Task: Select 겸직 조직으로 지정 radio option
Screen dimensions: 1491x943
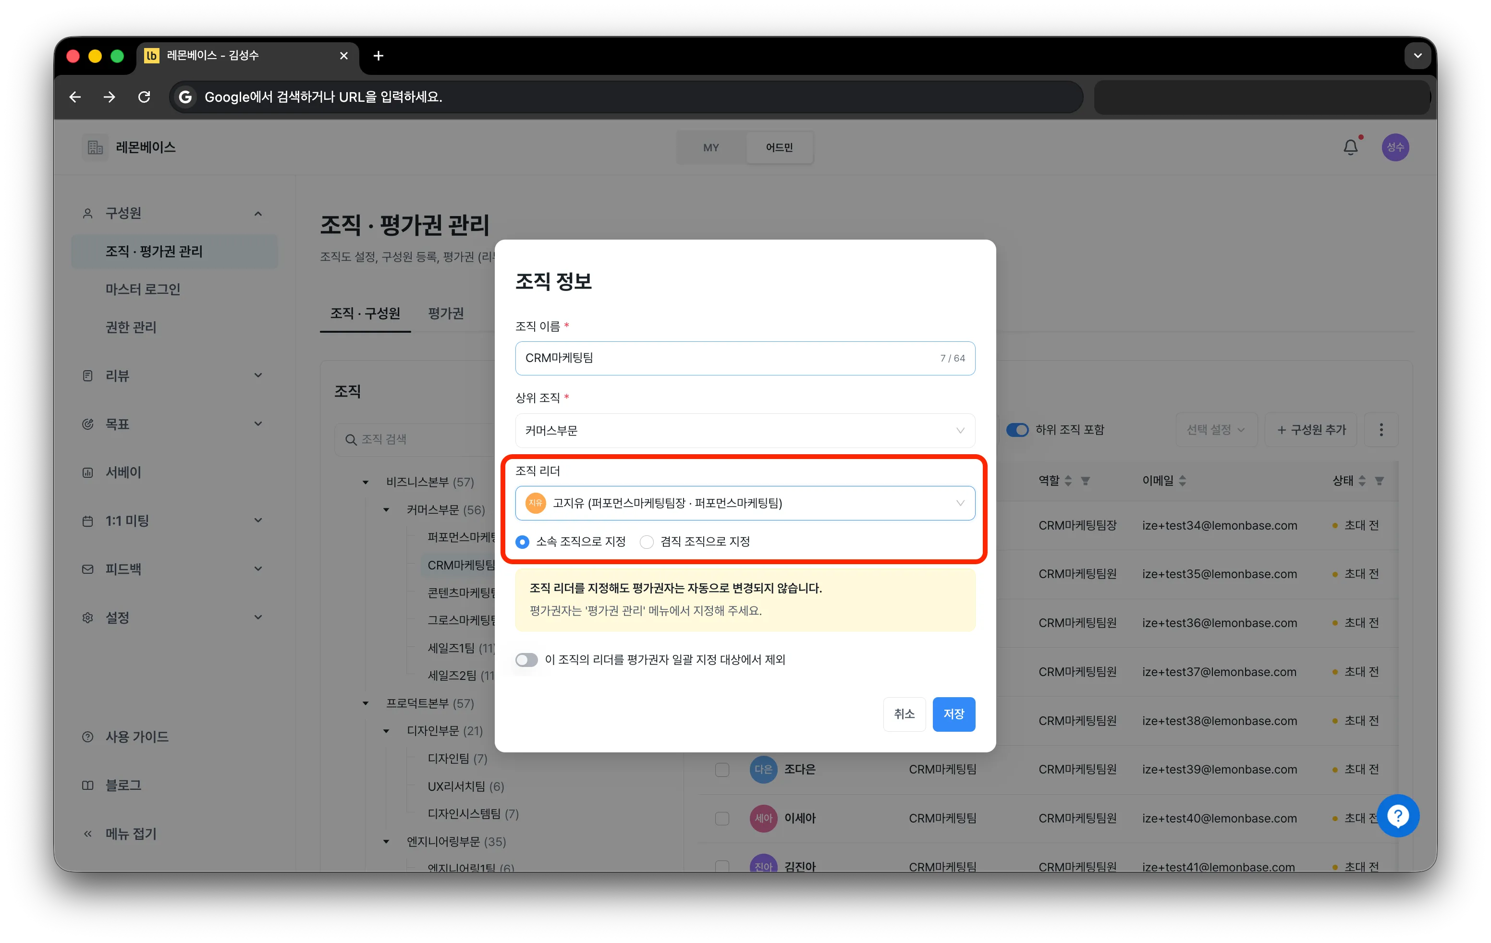Action: click(x=647, y=542)
